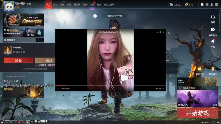The width and height of the screenshot is (221, 124).
Task: Decline the team invite with 拒绝
Action: pyautogui.click(x=45, y=60)
